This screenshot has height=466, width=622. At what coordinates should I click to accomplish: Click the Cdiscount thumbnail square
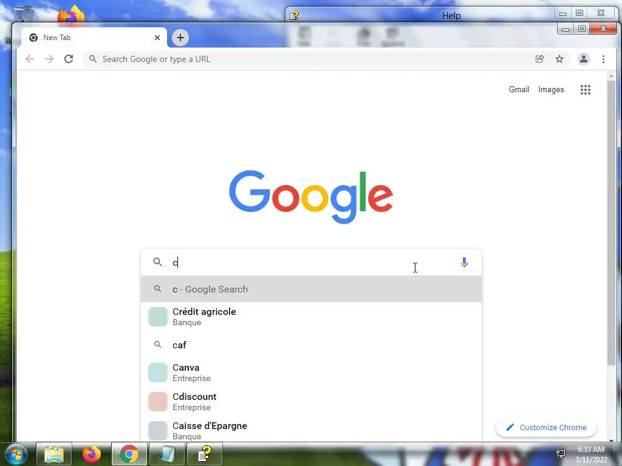pyautogui.click(x=158, y=402)
